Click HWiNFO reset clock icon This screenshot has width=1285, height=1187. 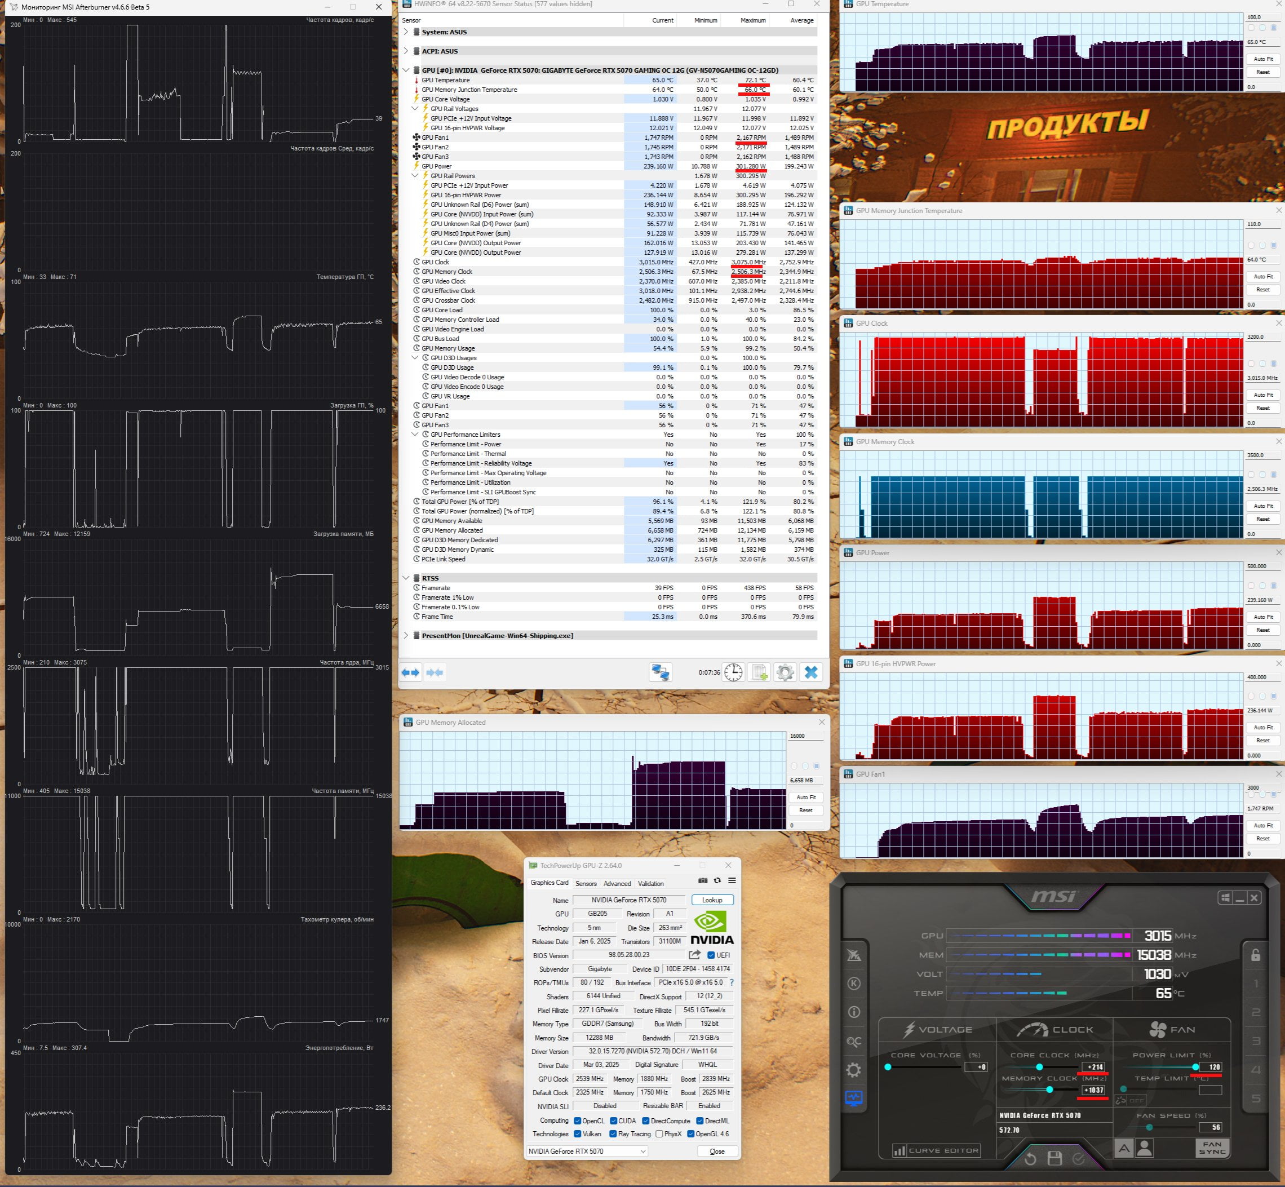733,672
